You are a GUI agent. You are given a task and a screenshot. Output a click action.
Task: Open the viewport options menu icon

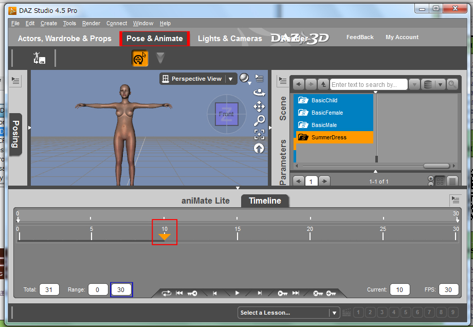coord(259,78)
